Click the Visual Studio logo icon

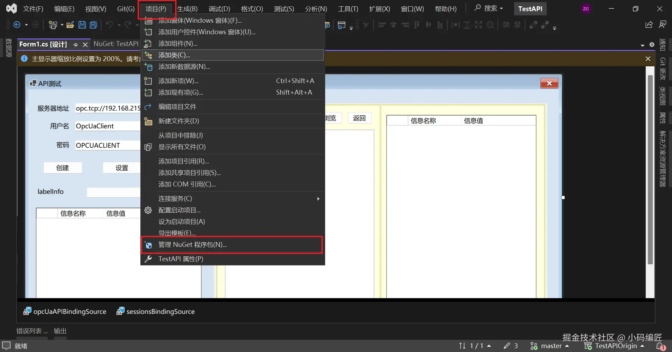click(x=12, y=8)
